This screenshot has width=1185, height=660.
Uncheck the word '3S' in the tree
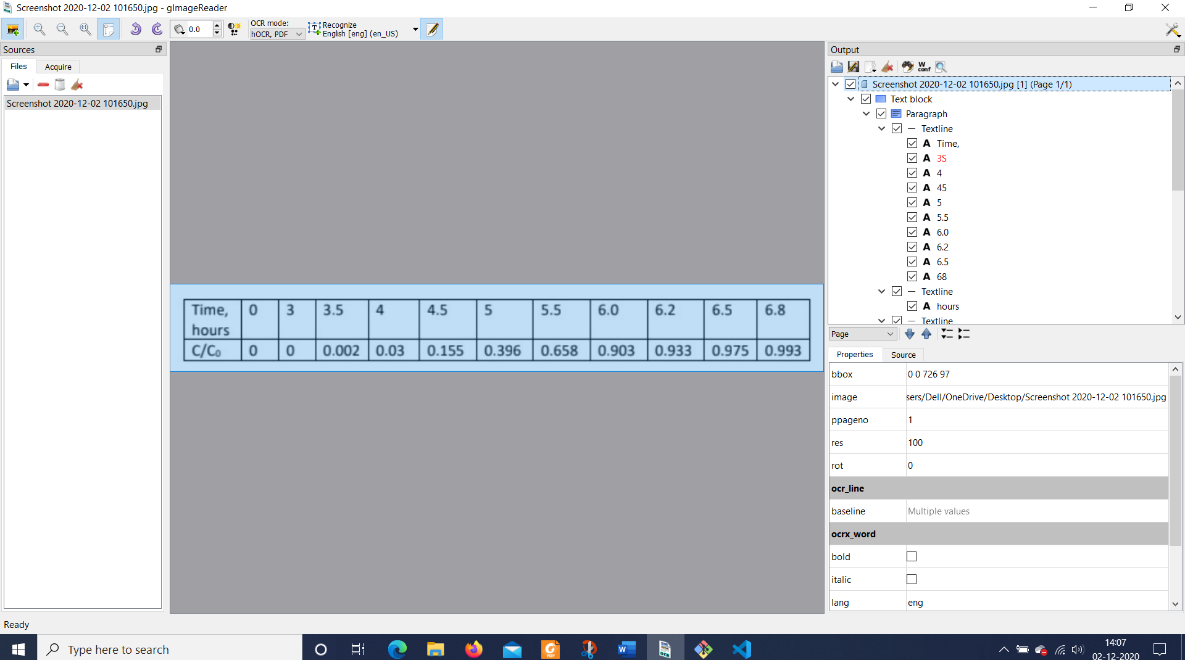(913, 158)
